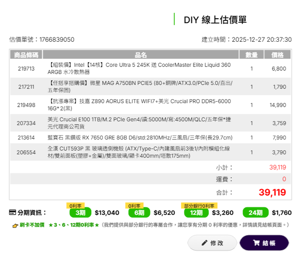Click the 技嘉 Z890 AORUS ELITE product name
Viewport: 301px width, 260px height.
pos(139,105)
